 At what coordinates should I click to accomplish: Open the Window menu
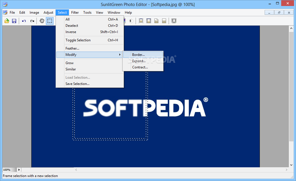pos(114,13)
